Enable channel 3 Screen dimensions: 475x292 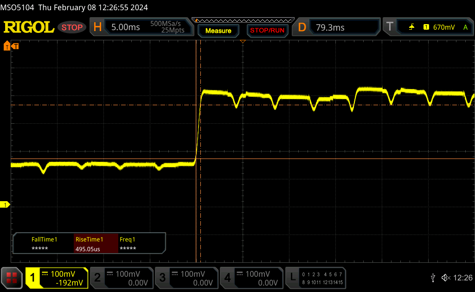pyautogui.click(x=186, y=278)
